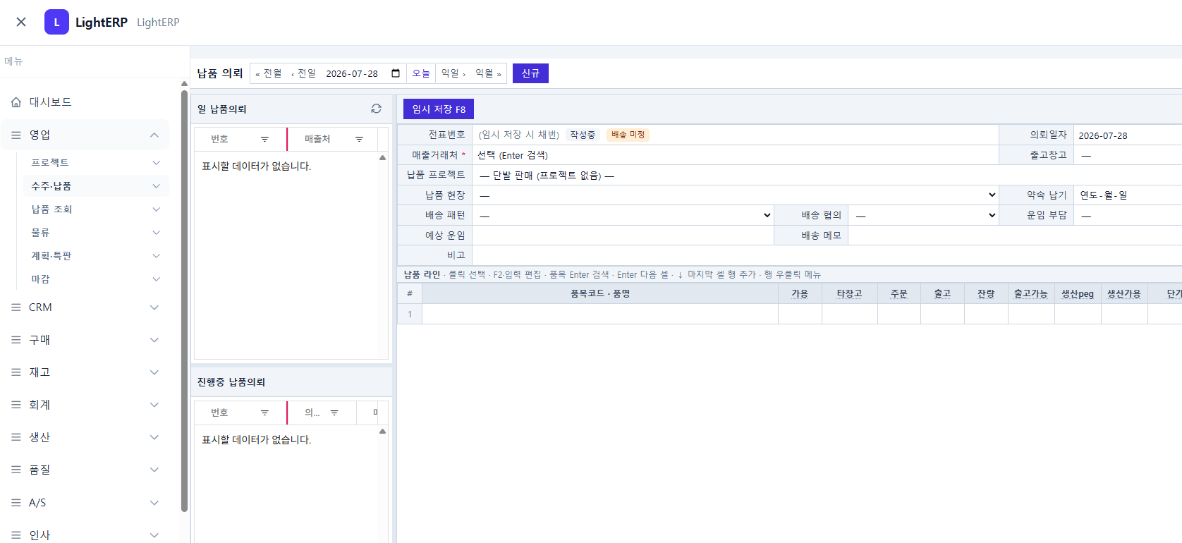
Task: Create new request with 신규 button
Action: tap(530, 73)
